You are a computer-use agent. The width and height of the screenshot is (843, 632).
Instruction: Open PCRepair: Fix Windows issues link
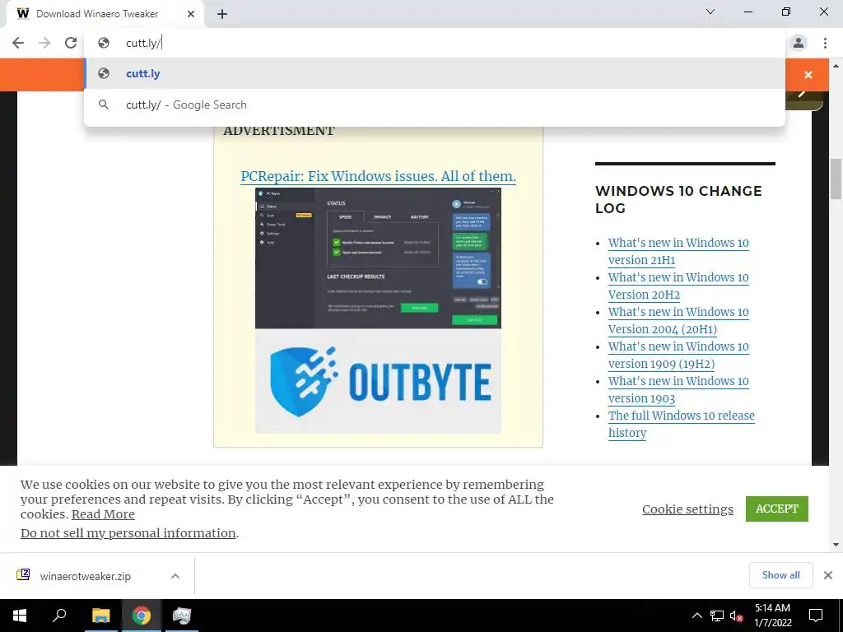click(378, 176)
